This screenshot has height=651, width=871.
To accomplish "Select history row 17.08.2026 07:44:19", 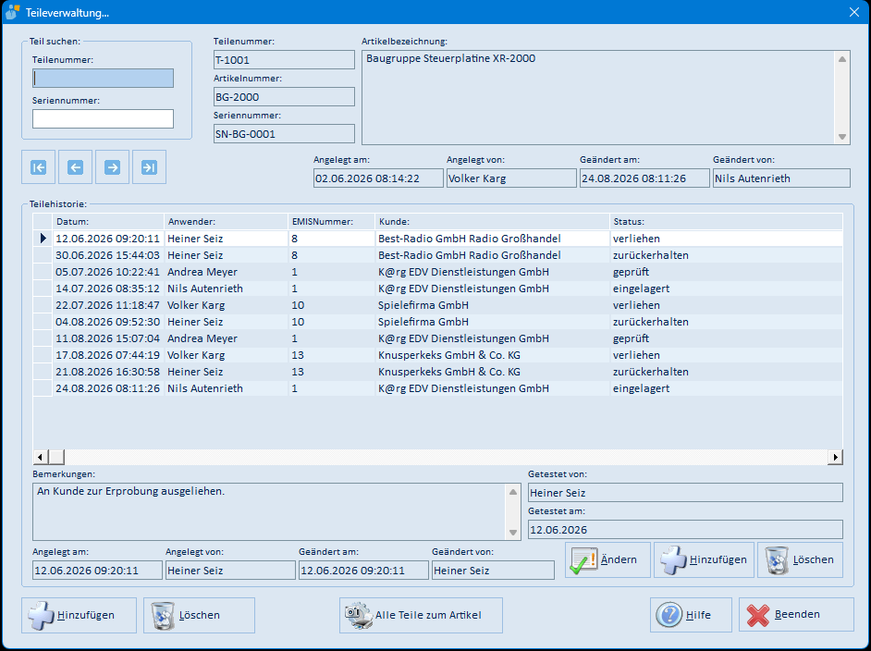I will [x=437, y=355].
